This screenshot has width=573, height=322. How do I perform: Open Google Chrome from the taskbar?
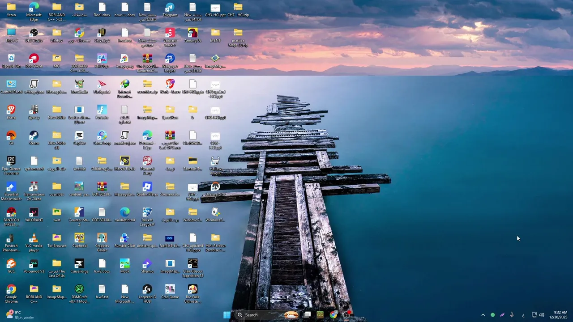tap(333, 315)
